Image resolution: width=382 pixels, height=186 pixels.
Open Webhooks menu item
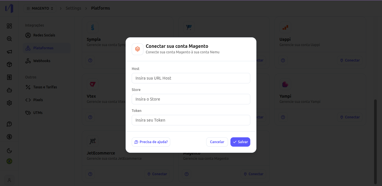tap(47, 61)
